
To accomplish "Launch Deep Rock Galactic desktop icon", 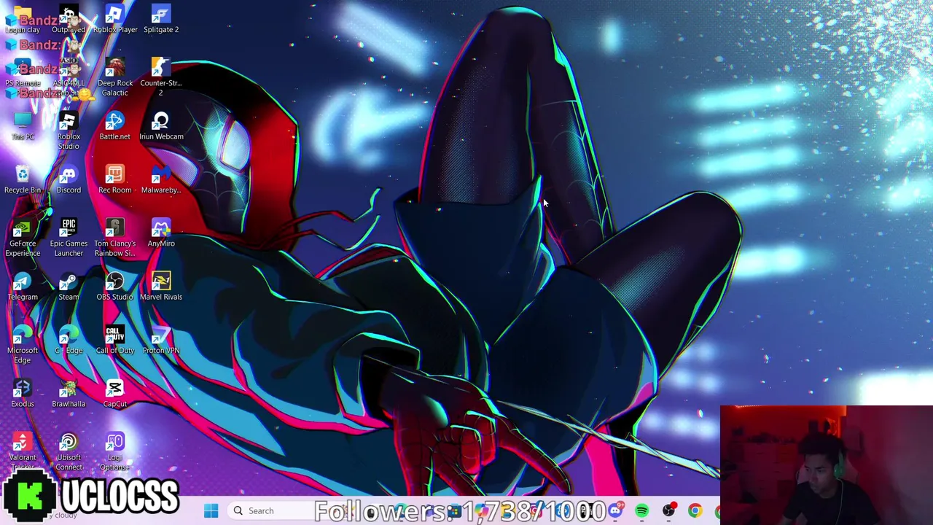I will click(114, 77).
